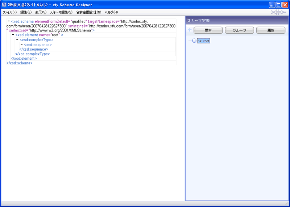This screenshot has width=290, height=207.
Task: Open the ファイル(F) menu
Action: [x=9, y=12]
